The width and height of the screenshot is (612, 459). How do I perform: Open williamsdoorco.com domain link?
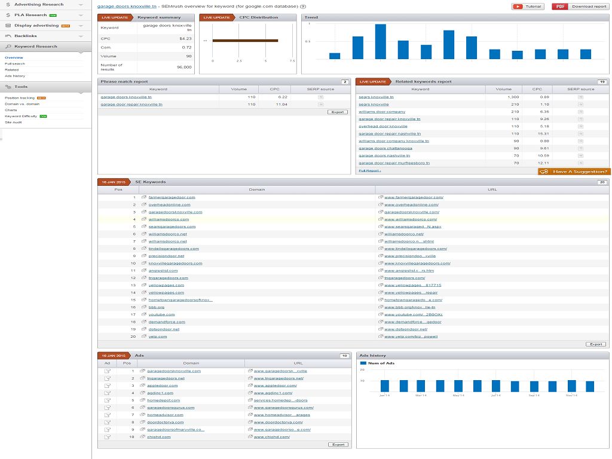169,219
